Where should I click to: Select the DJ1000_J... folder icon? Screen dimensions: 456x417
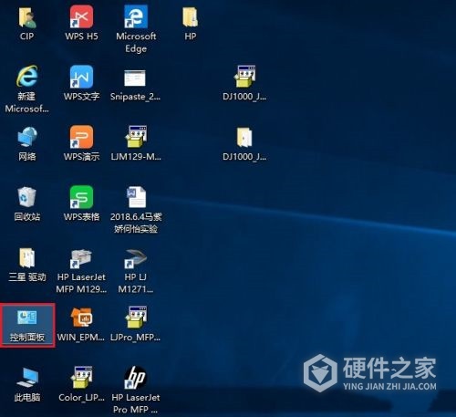(x=244, y=137)
